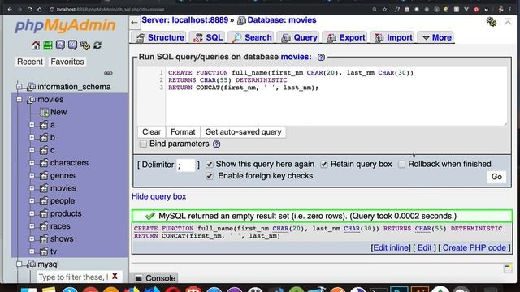Collapse the page header arrow icon
Viewport: 520px width, 292px height.
click(x=508, y=22)
